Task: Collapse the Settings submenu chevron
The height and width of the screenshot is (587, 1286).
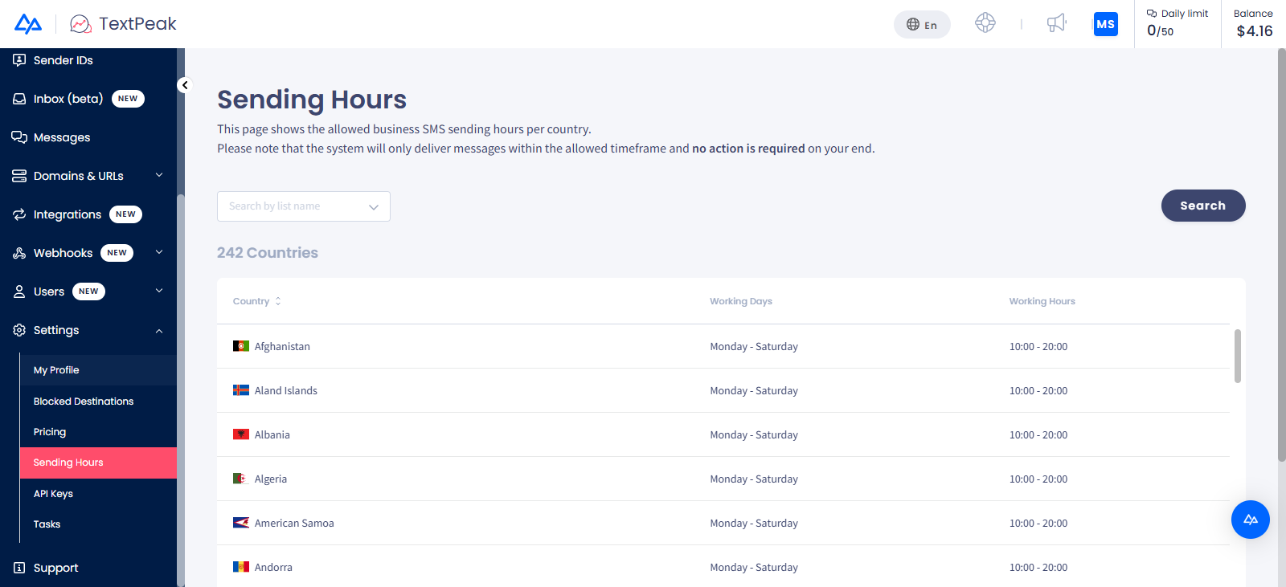Action: click(159, 330)
